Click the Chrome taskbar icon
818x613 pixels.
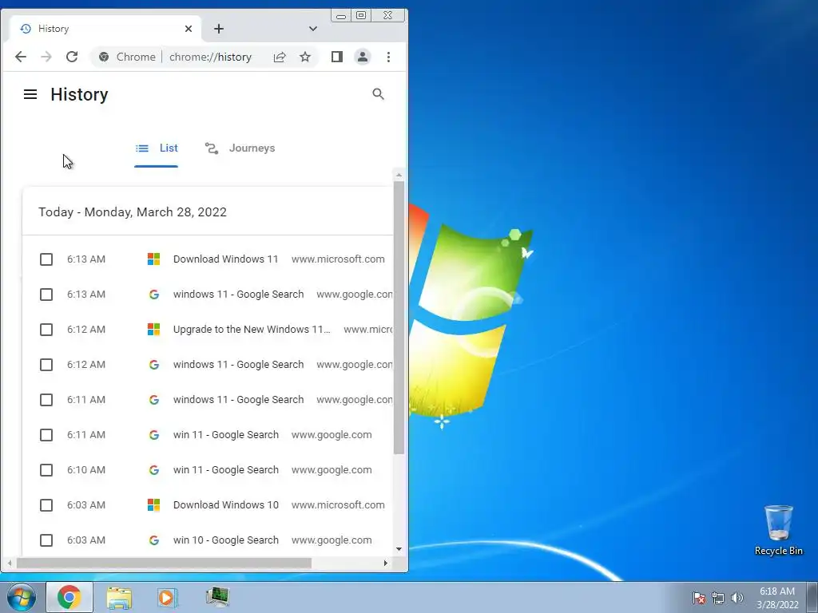pyautogui.click(x=69, y=597)
